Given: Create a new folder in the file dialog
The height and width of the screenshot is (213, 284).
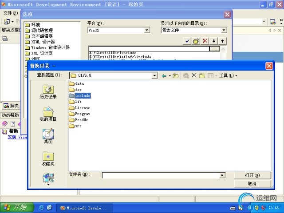Looking at the screenshot, I should [202, 75].
